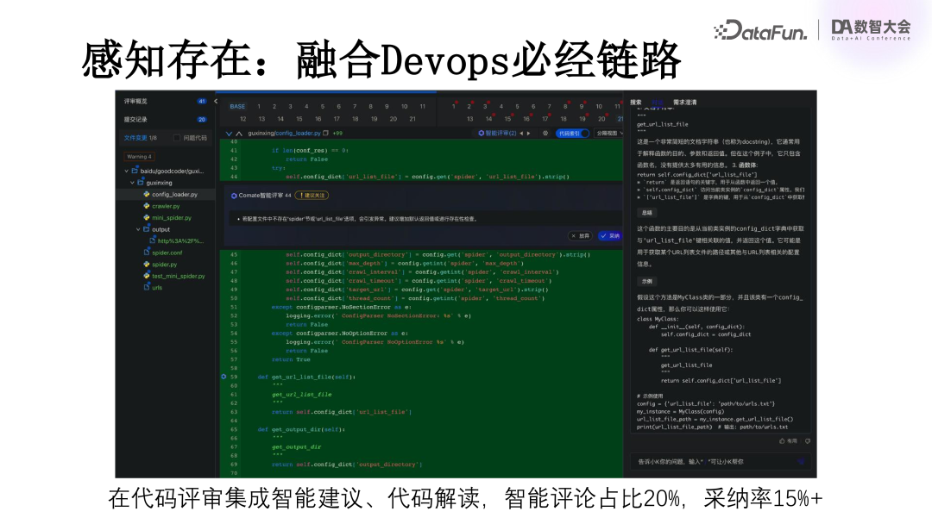This screenshot has width=932, height=524.
Task: Switch to the 需求澄清 tab
Action: [684, 102]
